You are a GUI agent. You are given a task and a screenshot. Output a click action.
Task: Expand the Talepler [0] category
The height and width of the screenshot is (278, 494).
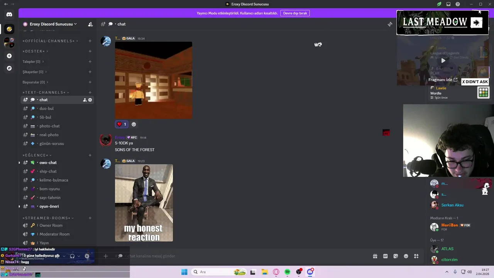tap(33, 62)
